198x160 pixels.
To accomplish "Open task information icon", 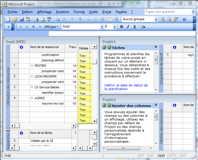I will [x=110, y=19].
